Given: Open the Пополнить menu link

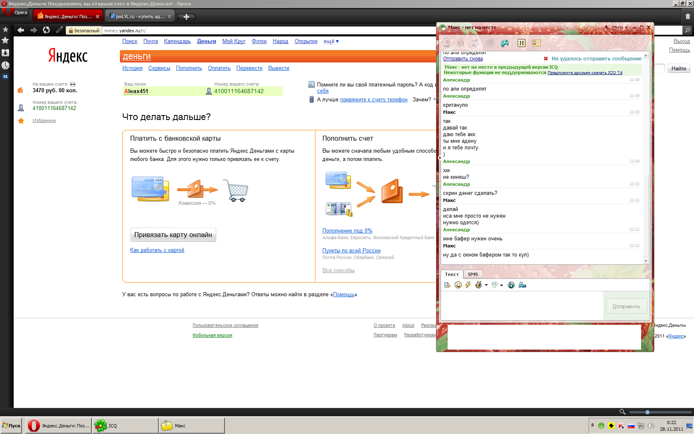Looking at the screenshot, I should point(189,68).
